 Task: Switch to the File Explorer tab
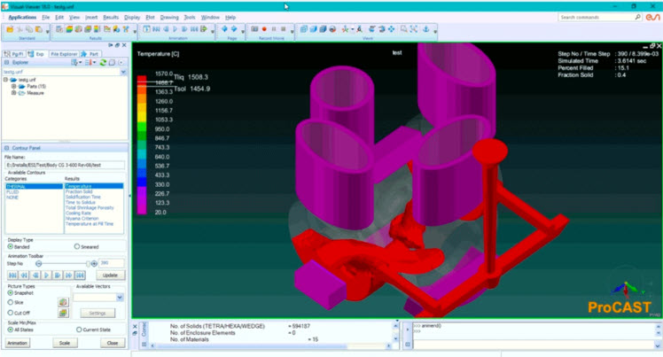[65, 53]
